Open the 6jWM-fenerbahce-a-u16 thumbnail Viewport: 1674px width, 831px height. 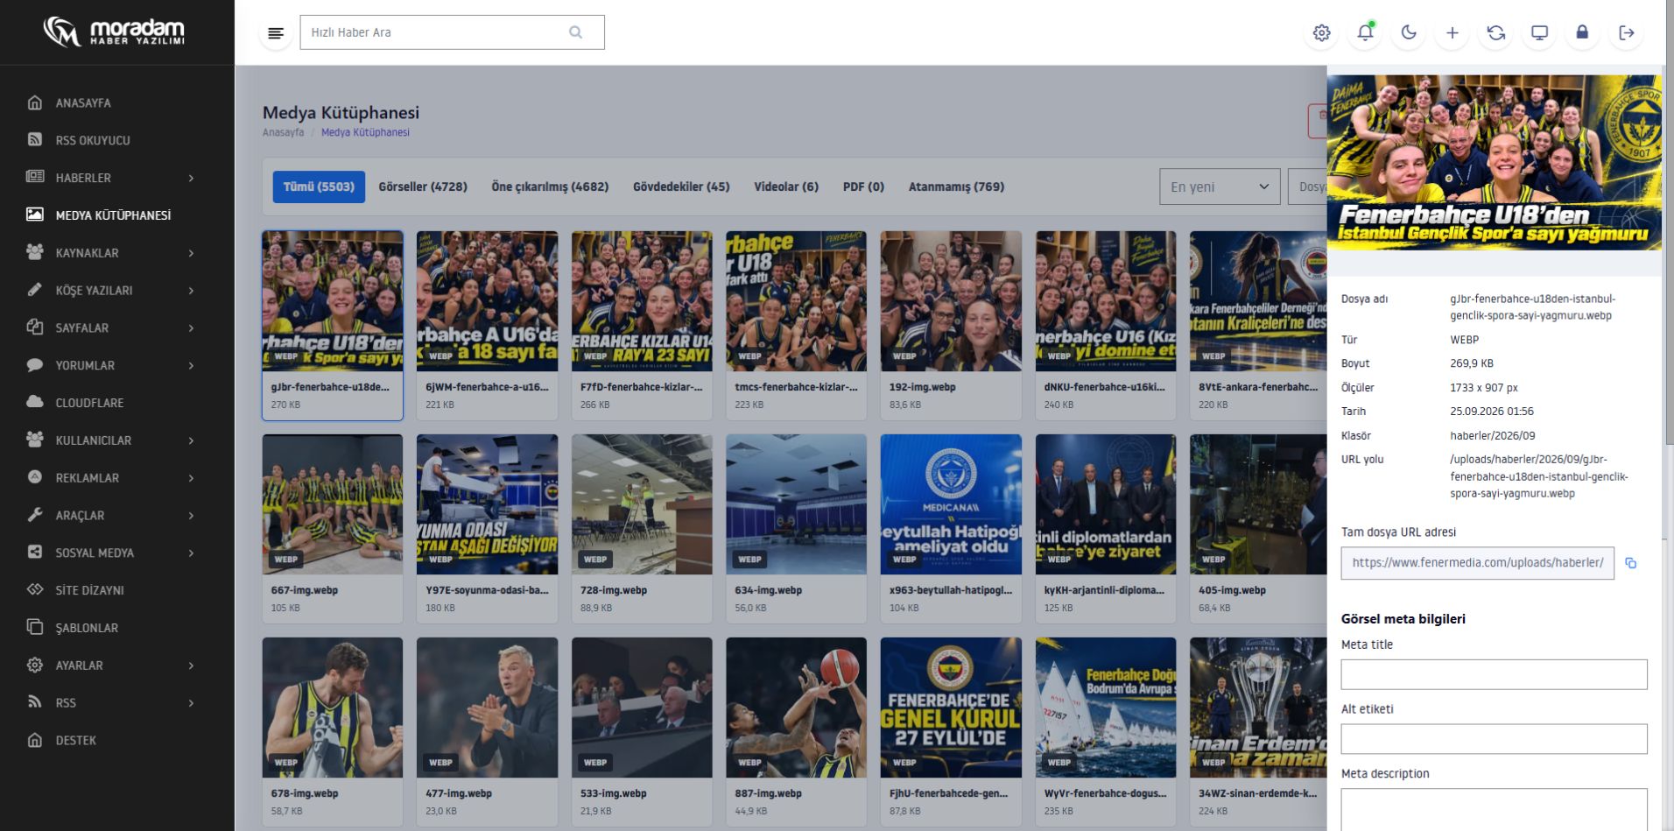[487, 301]
